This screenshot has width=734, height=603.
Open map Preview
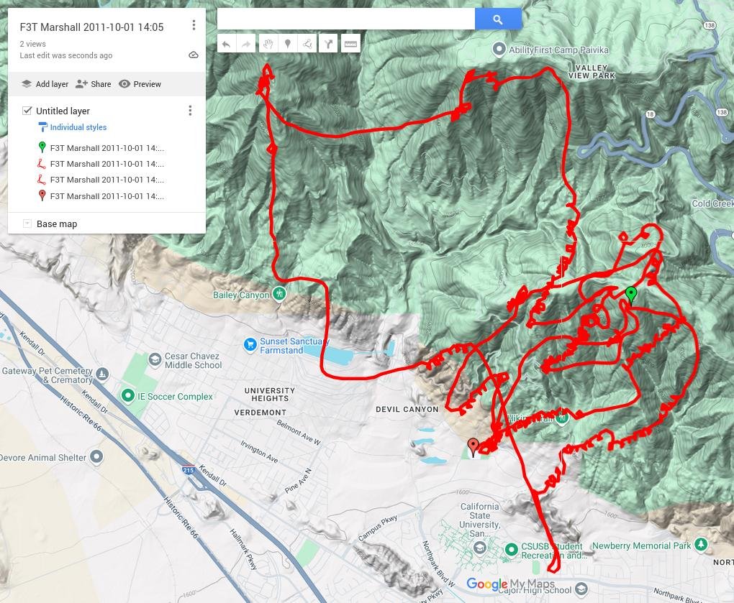click(140, 84)
